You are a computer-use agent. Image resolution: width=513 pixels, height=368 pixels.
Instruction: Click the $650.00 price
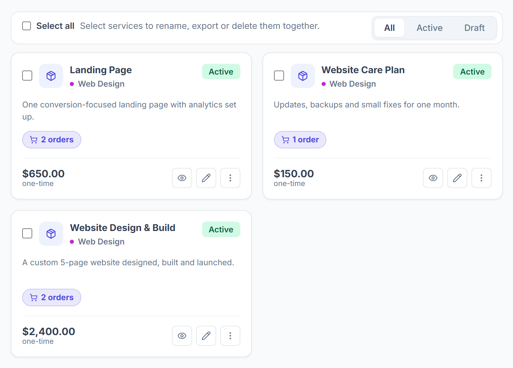coord(43,174)
